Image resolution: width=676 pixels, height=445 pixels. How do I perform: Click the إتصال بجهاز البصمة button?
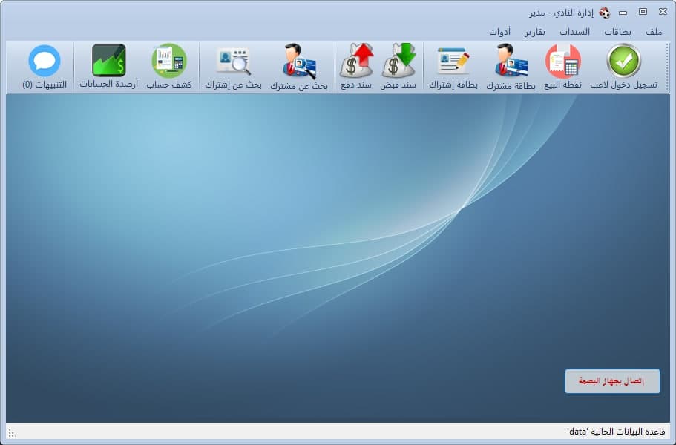pos(612,381)
